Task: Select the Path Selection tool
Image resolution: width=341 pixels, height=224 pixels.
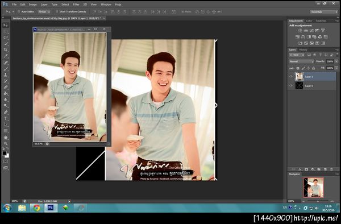Action: tap(6, 125)
